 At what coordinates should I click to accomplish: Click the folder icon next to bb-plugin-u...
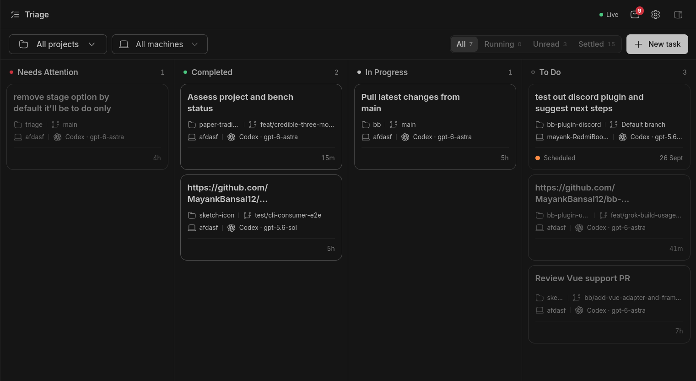click(x=540, y=215)
